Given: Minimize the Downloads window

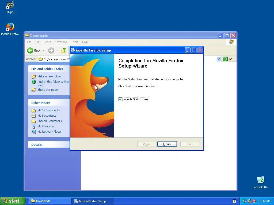Looking at the screenshot, I should [x=221, y=36].
